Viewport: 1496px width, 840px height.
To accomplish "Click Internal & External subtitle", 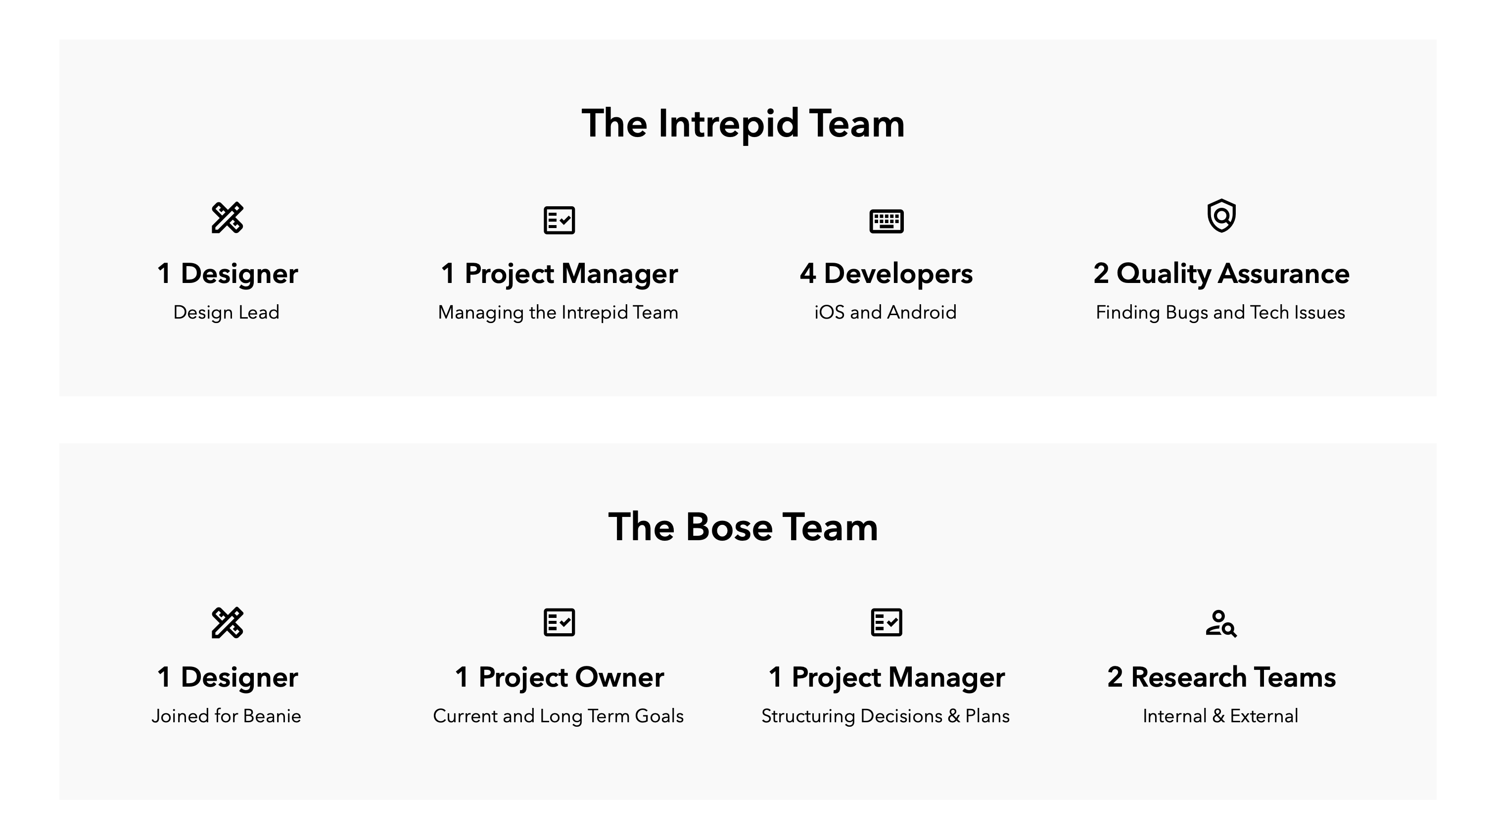I will coord(1220,716).
